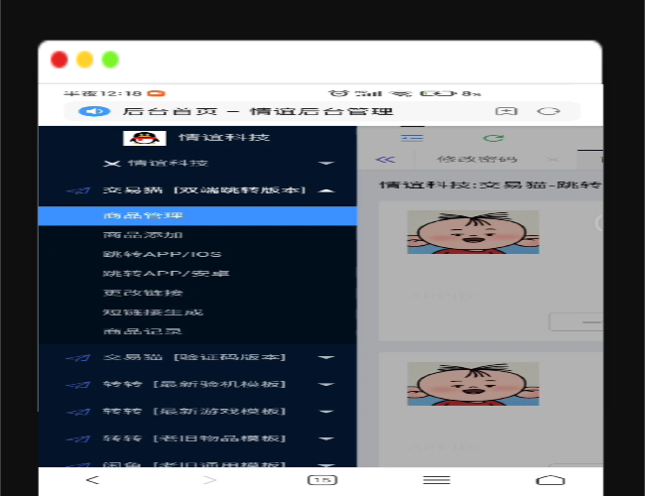Open 短链接生成 menu item
Screen dimensions: 645x496
(x=153, y=312)
